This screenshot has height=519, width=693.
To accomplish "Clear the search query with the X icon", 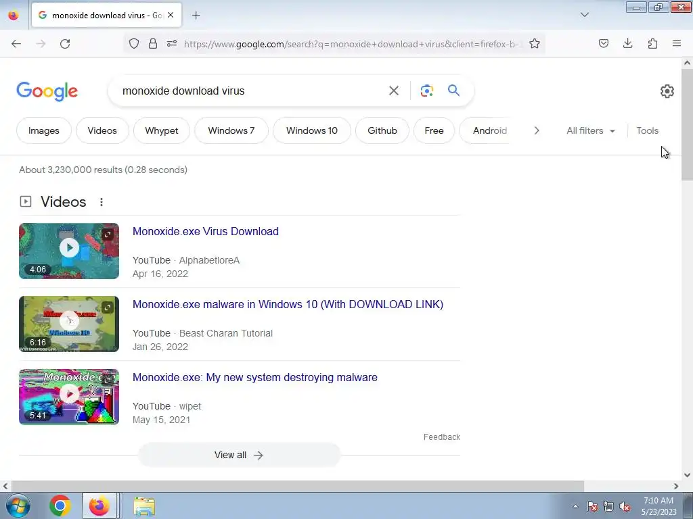I will point(394,91).
